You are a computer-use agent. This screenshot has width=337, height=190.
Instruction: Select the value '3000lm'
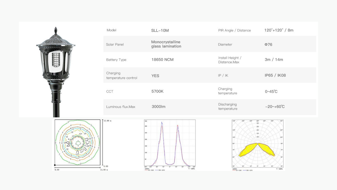point(158,107)
